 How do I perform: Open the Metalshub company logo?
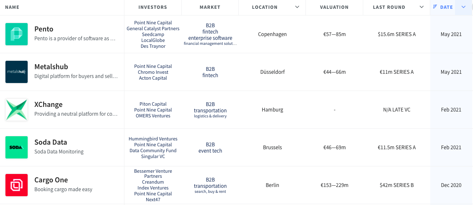click(x=17, y=72)
